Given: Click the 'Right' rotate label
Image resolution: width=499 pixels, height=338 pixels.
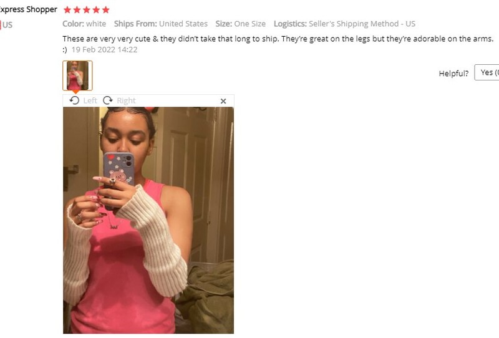Looking at the screenshot, I should 127,100.
